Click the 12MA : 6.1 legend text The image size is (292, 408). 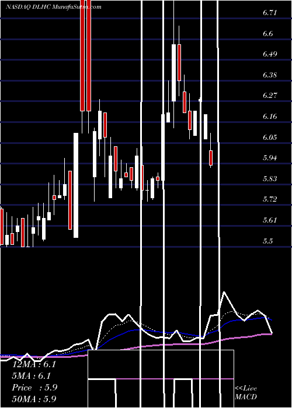coord(34,364)
